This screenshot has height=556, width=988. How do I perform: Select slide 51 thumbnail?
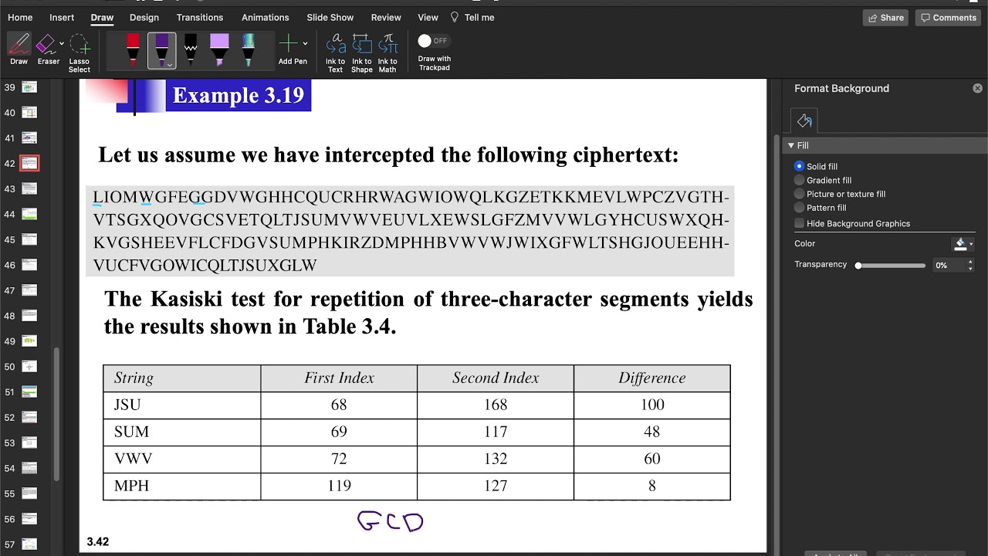pos(29,392)
